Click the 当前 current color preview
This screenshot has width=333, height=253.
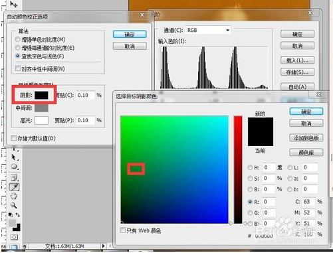[261, 139]
